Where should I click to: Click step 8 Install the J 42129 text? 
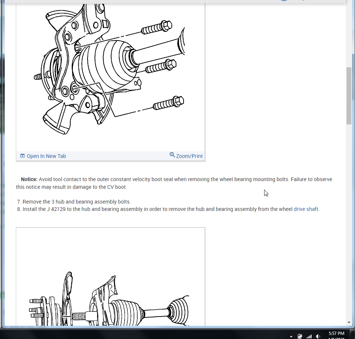tap(168, 209)
